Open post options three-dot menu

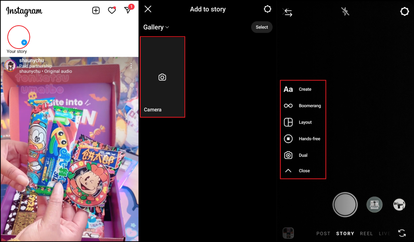pos(131,66)
